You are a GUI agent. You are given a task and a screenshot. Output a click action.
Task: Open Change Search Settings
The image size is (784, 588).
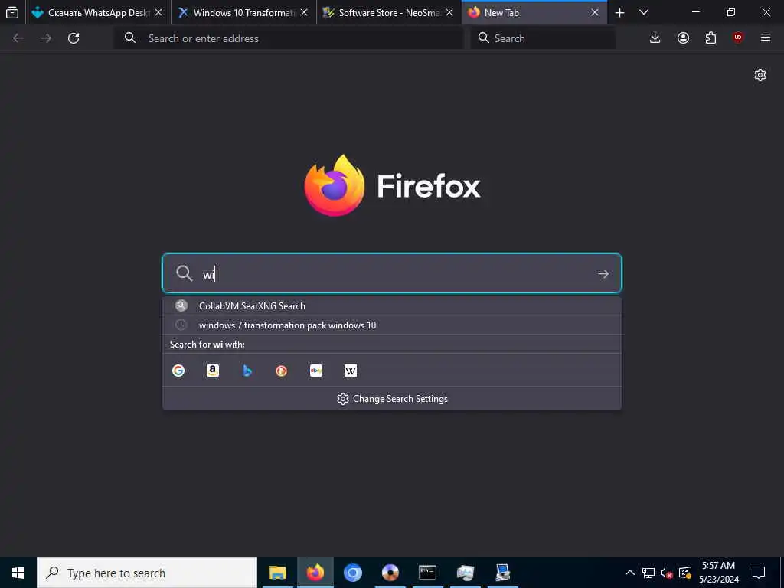tap(393, 398)
